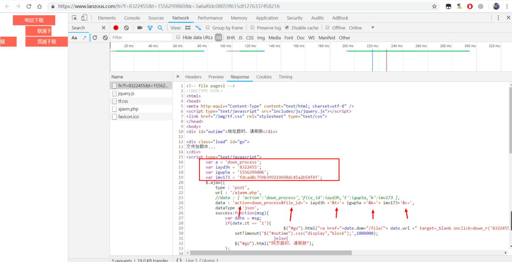
Task: Refresh the search results
Action: pos(95,38)
